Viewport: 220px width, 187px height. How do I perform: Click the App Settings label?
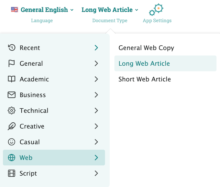coord(157,21)
